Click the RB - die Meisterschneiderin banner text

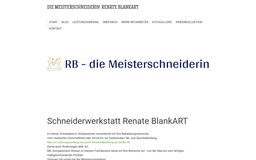click(137, 64)
